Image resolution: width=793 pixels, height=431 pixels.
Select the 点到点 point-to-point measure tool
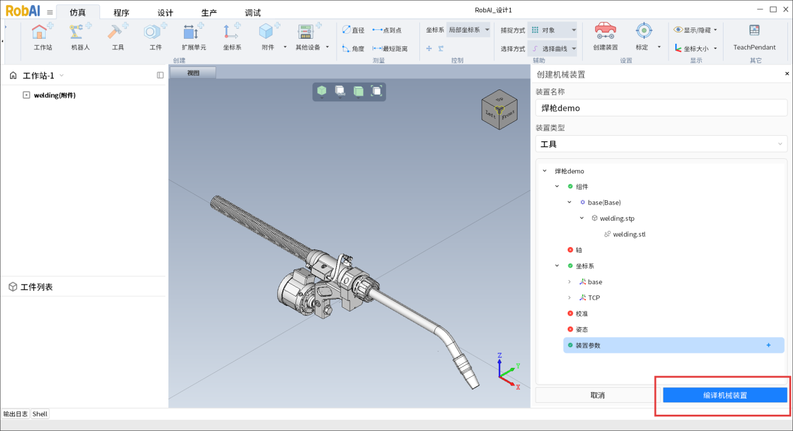click(x=387, y=30)
